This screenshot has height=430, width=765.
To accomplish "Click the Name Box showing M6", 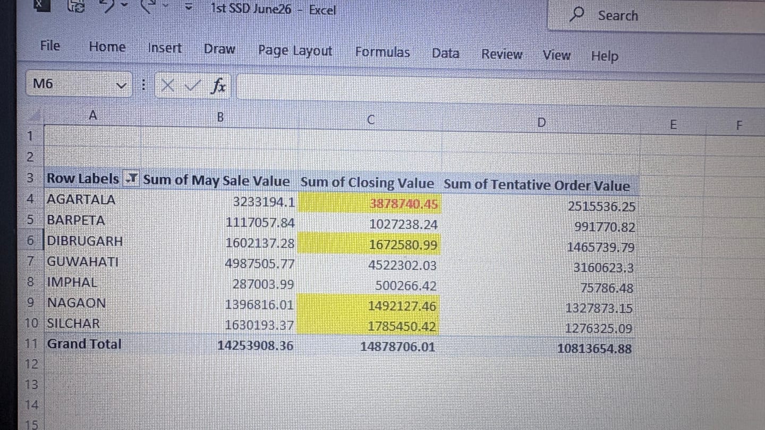I will tap(79, 84).
